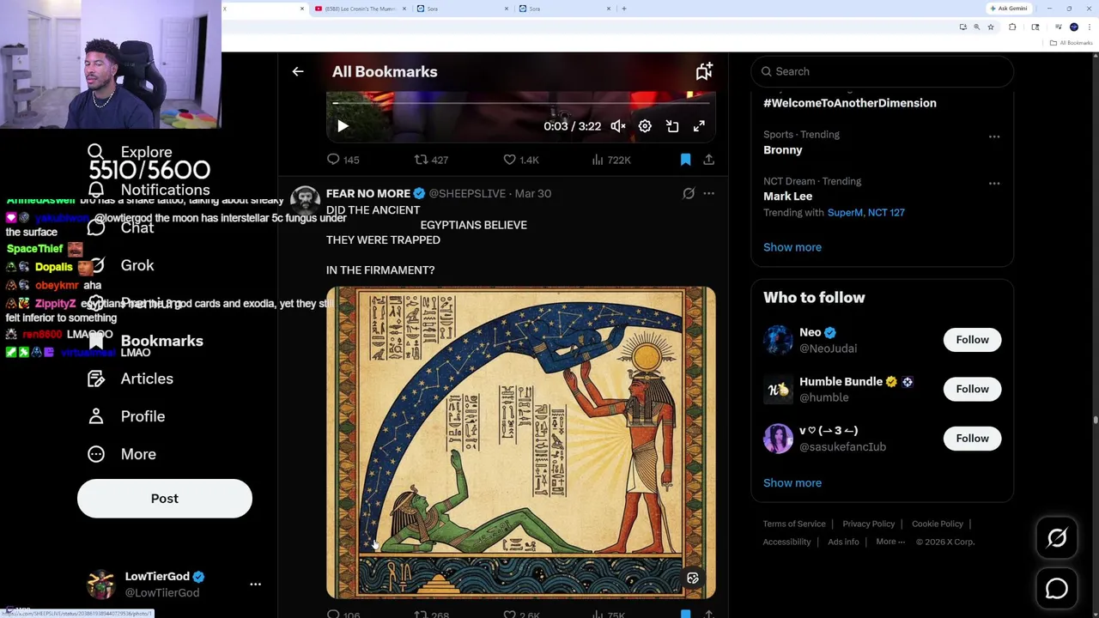Open Humble Bundle's profile avatar
Viewport: 1099px width, 618px height.
[779, 389]
